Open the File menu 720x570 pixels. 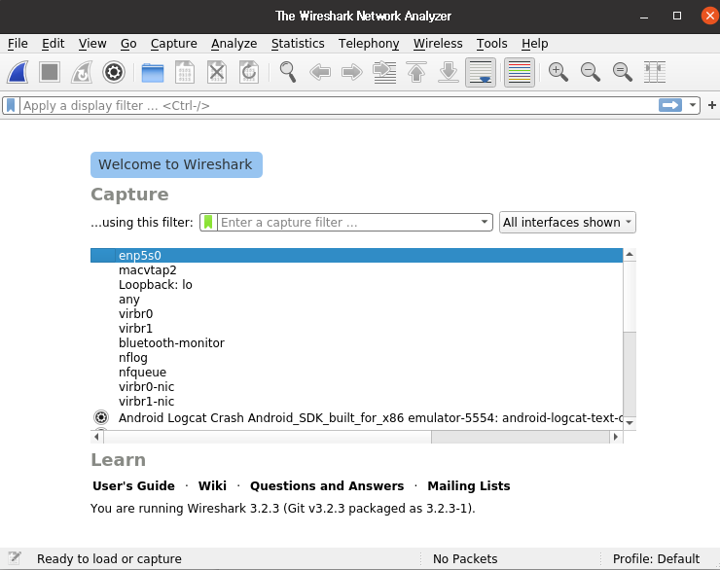(x=18, y=44)
